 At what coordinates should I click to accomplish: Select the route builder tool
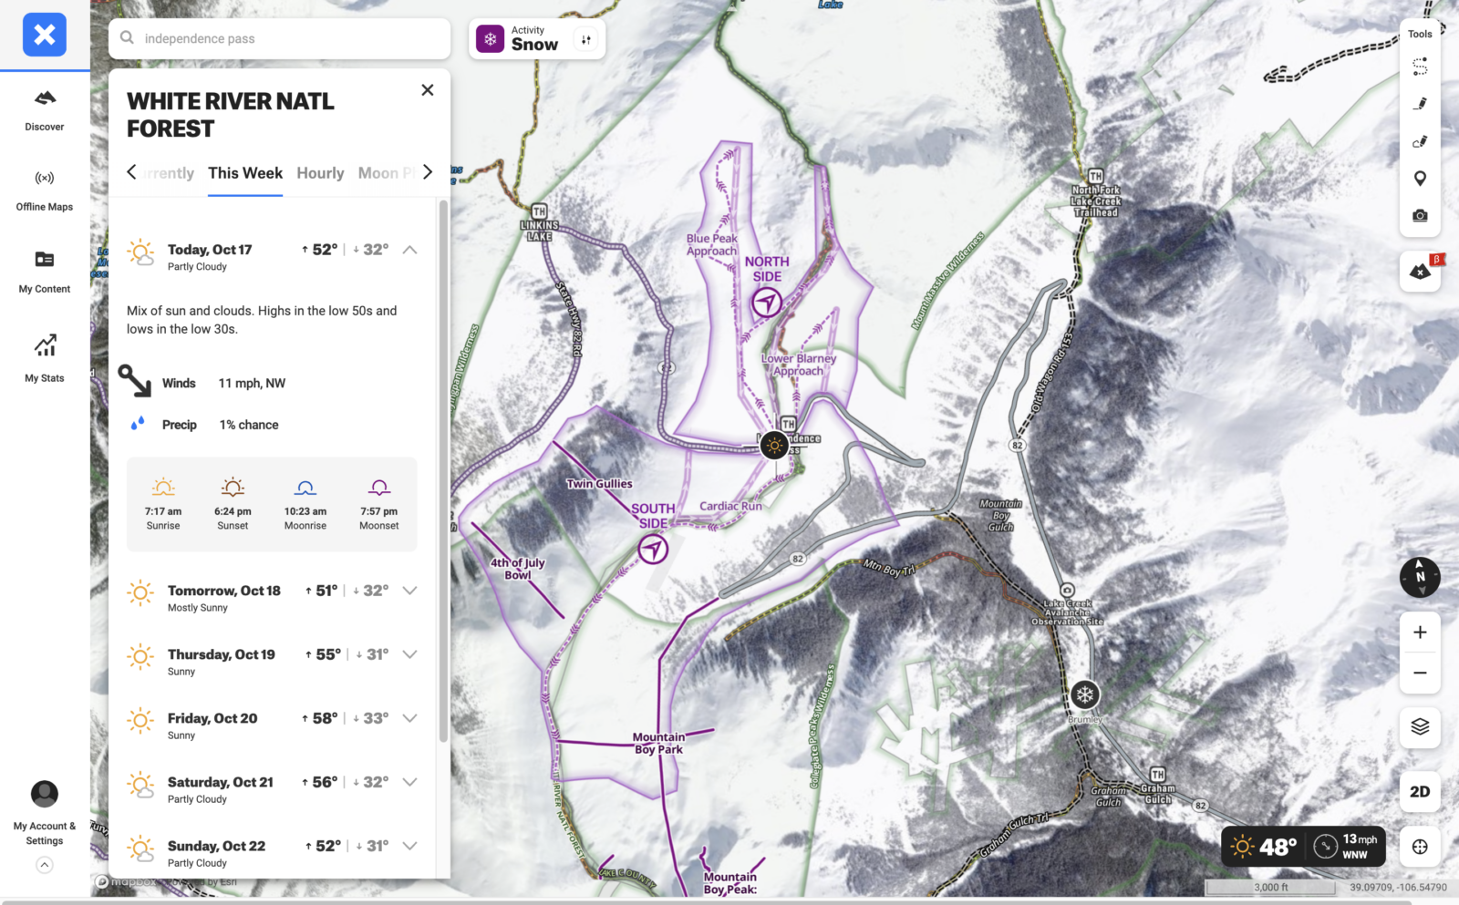pos(1420,67)
